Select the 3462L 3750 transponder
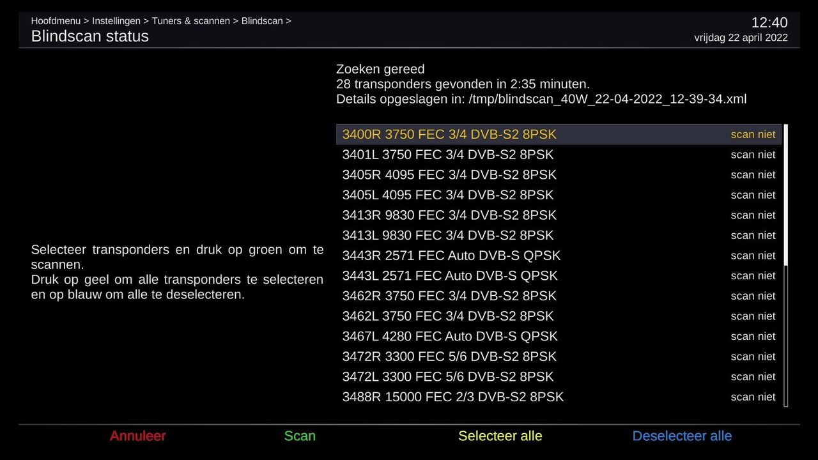818x460 pixels. pyautogui.click(x=447, y=316)
